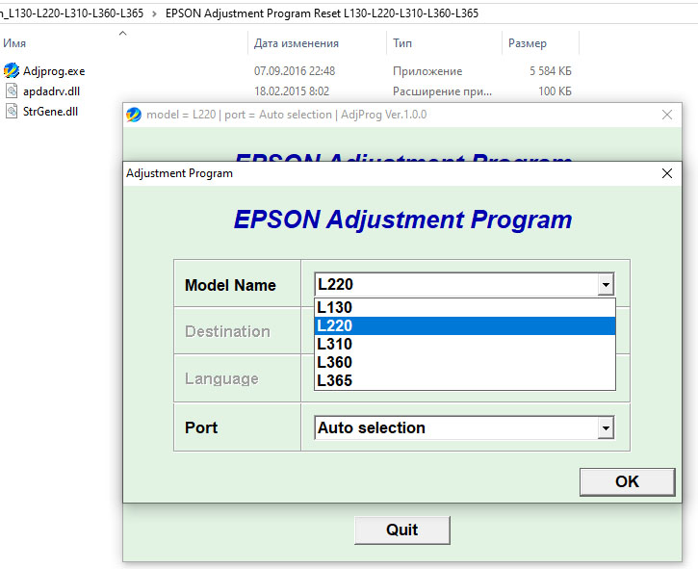The width and height of the screenshot is (698, 569).
Task: Click the Adjprog.exe application icon
Action: pyautogui.click(x=12, y=71)
